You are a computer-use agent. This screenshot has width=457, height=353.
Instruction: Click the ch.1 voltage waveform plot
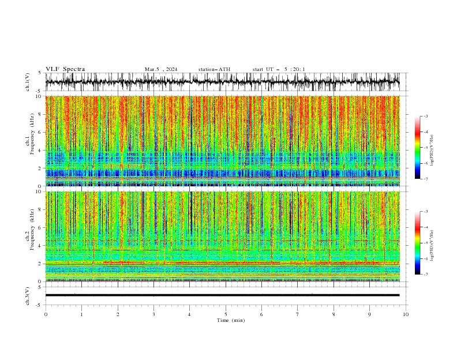pyautogui.click(x=223, y=82)
